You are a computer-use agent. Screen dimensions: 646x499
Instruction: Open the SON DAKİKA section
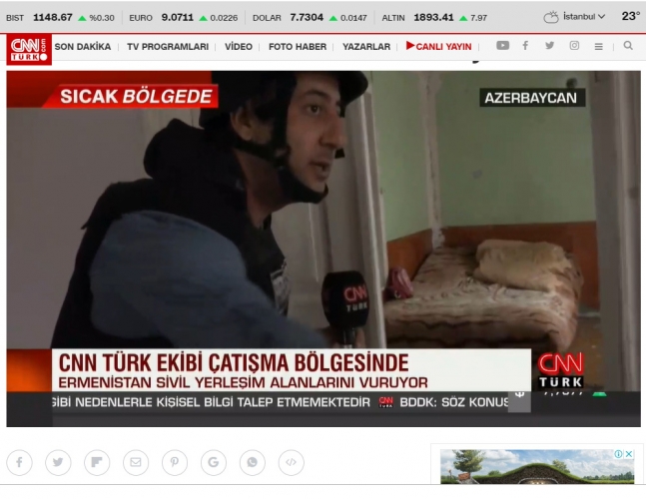click(x=83, y=47)
